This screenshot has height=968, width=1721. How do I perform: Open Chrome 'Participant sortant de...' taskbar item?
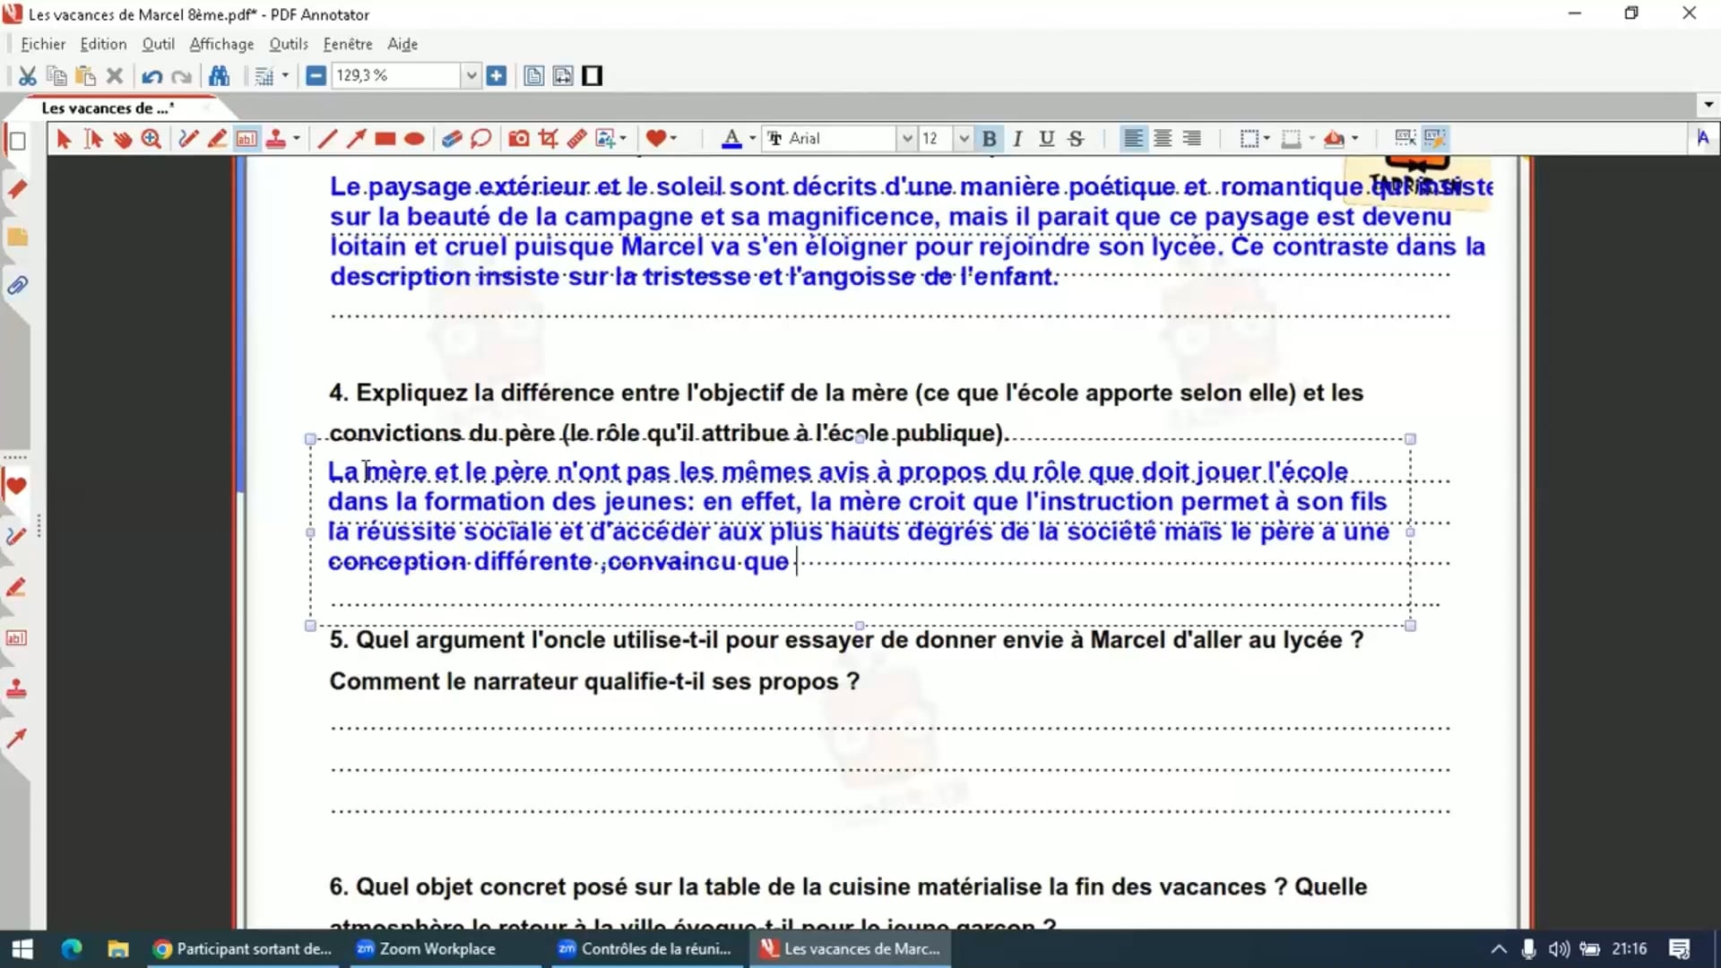(242, 948)
